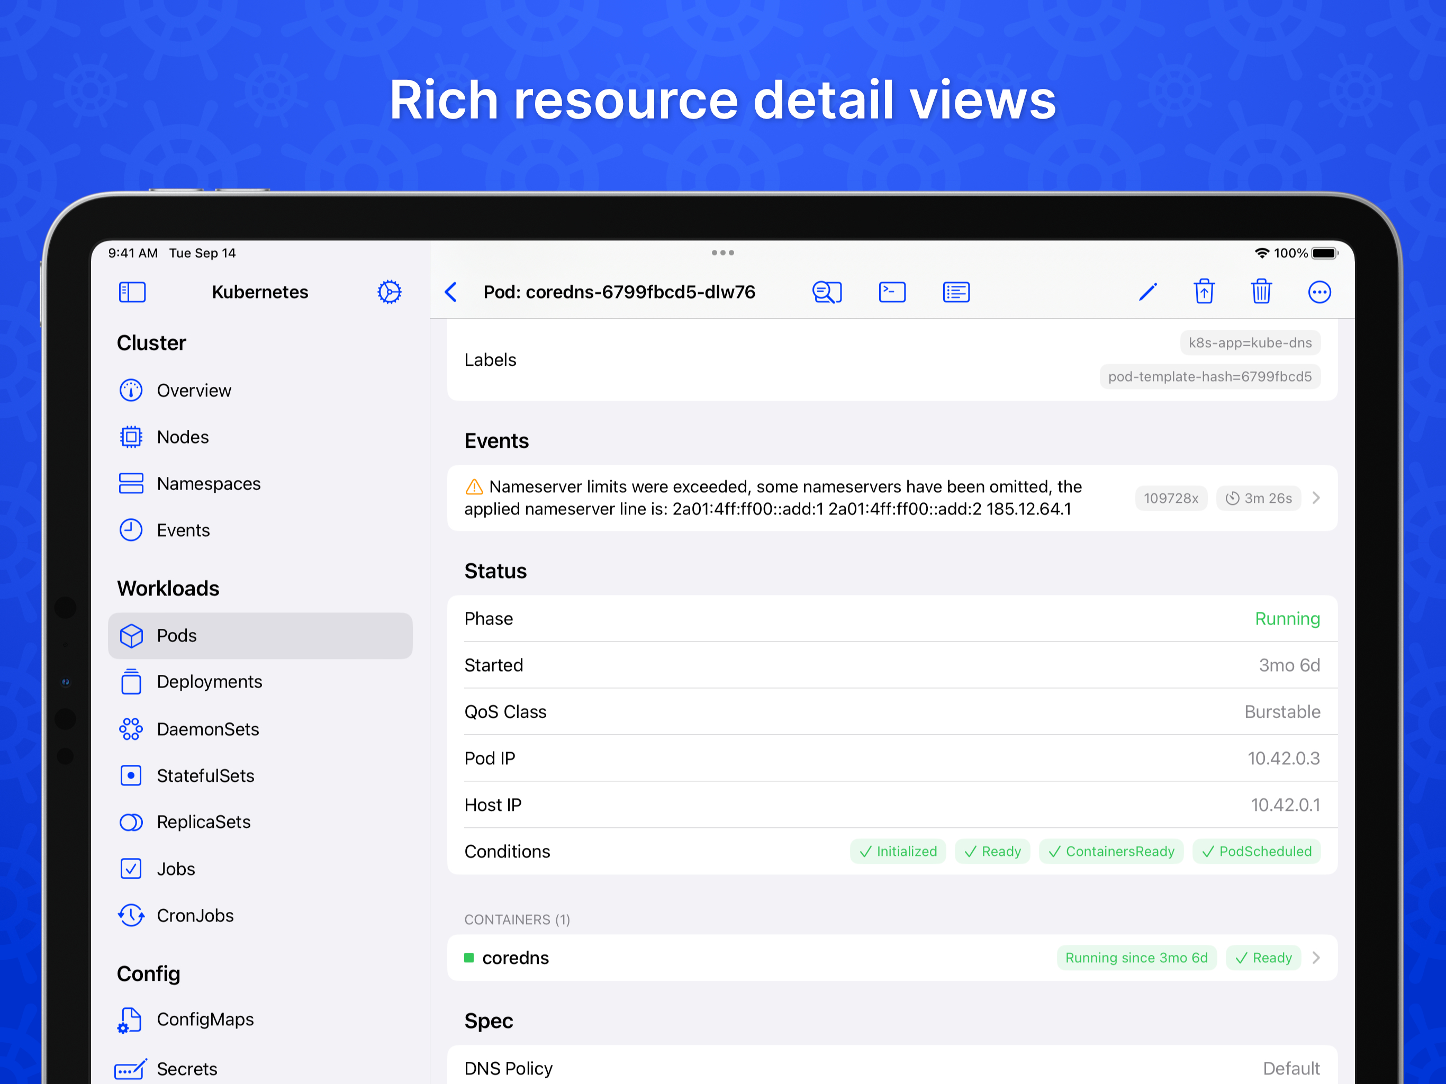Open Namespaces list
Screen dimensions: 1446x1084
260,483
